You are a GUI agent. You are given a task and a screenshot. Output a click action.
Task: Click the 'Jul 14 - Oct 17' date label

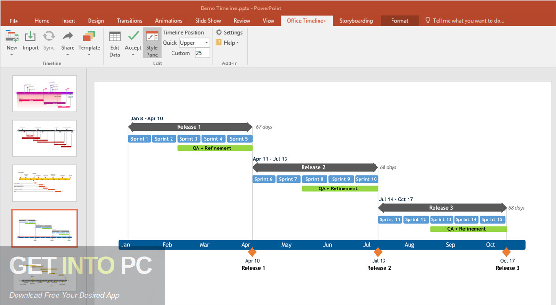(396, 199)
